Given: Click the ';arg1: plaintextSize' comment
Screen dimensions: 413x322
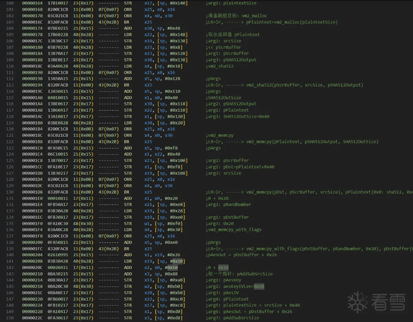Looking at the screenshot, I should tap(231, 3).
